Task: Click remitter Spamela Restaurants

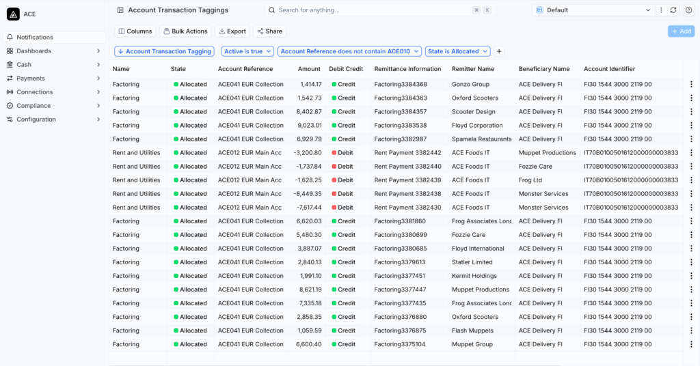Action: point(482,139)
